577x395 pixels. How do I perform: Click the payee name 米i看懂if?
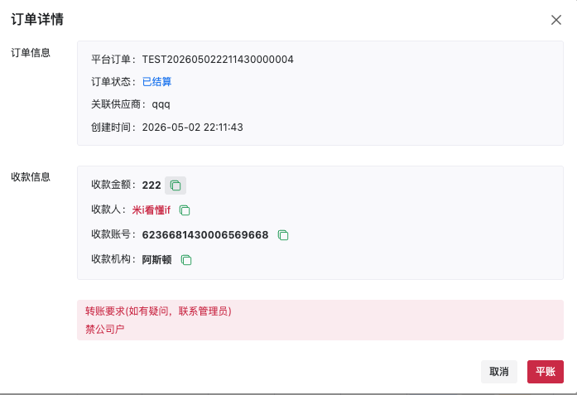(x=151, y=210)
